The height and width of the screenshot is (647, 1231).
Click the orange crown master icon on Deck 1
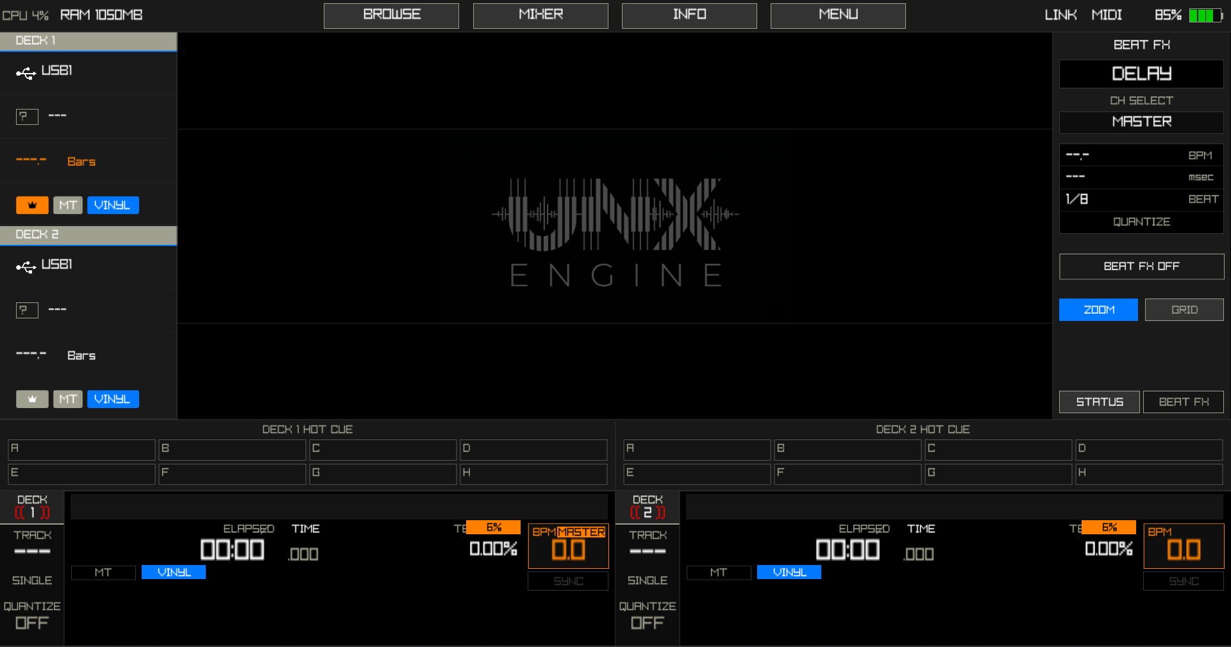[31, 205]
